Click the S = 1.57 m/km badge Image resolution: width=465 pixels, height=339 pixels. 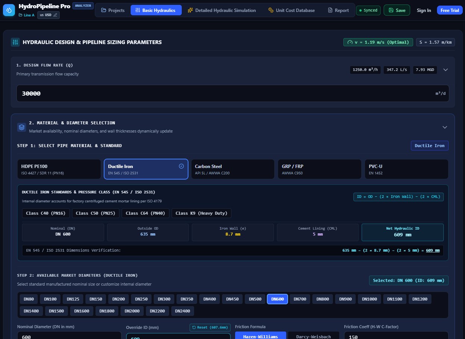[436, 42]
